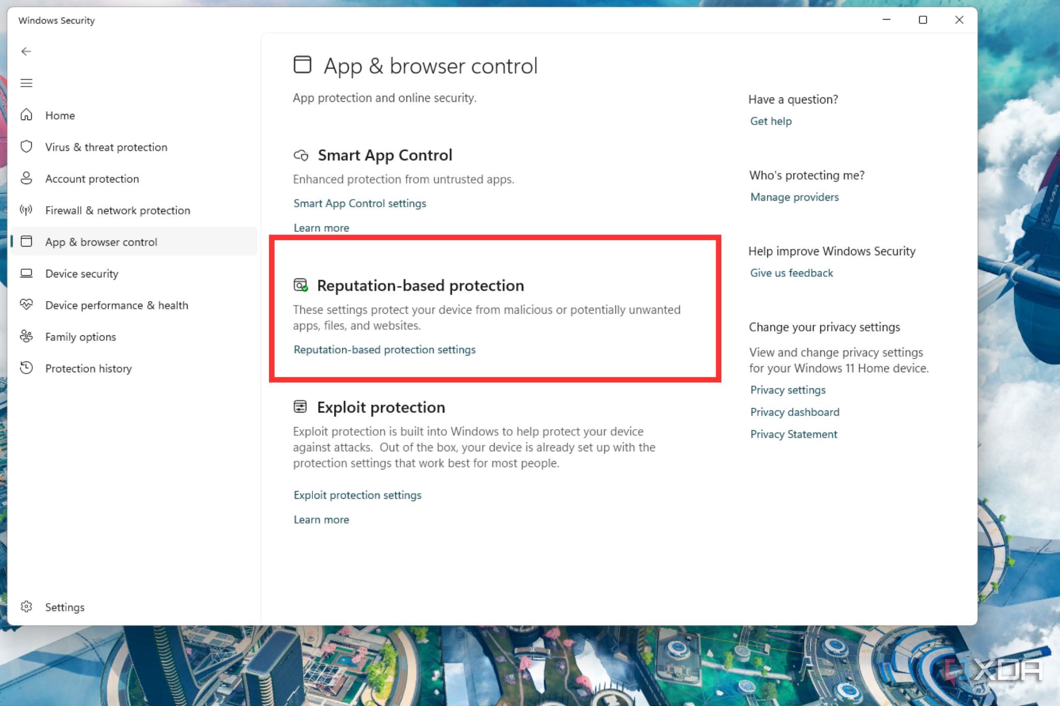Click the Family options people icon
The height and width of the screenshot is (706, 1060).
tap(26, 336)
